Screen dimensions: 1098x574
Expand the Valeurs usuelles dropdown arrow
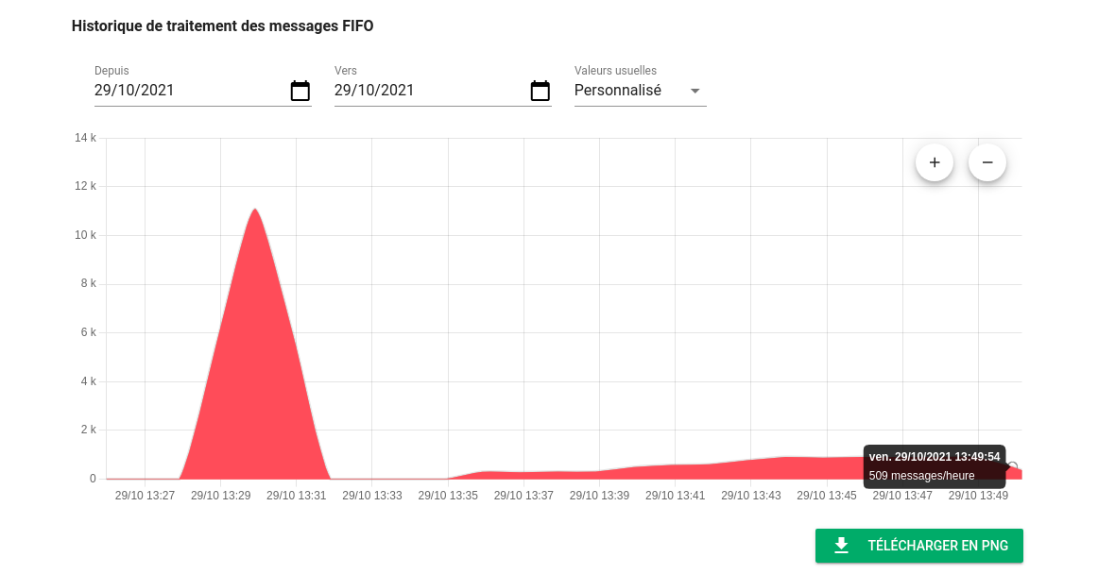[x=695, y=91]
